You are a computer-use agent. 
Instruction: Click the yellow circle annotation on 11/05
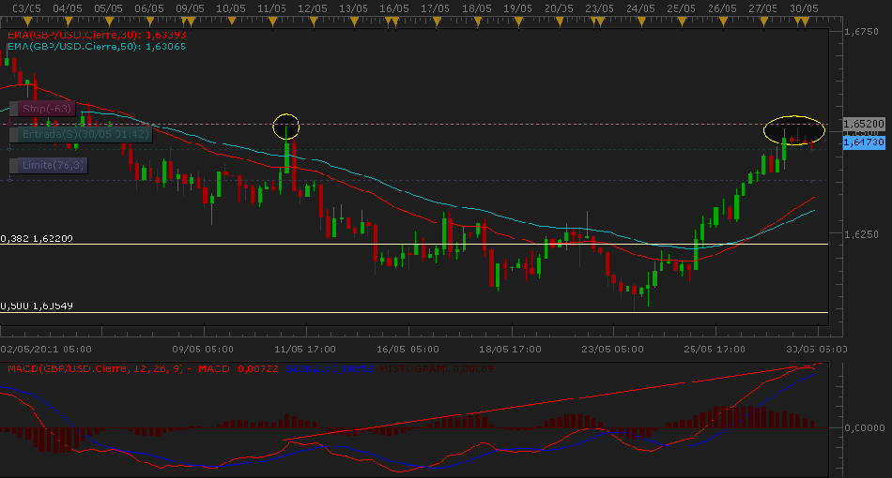[x=286, y=125]
